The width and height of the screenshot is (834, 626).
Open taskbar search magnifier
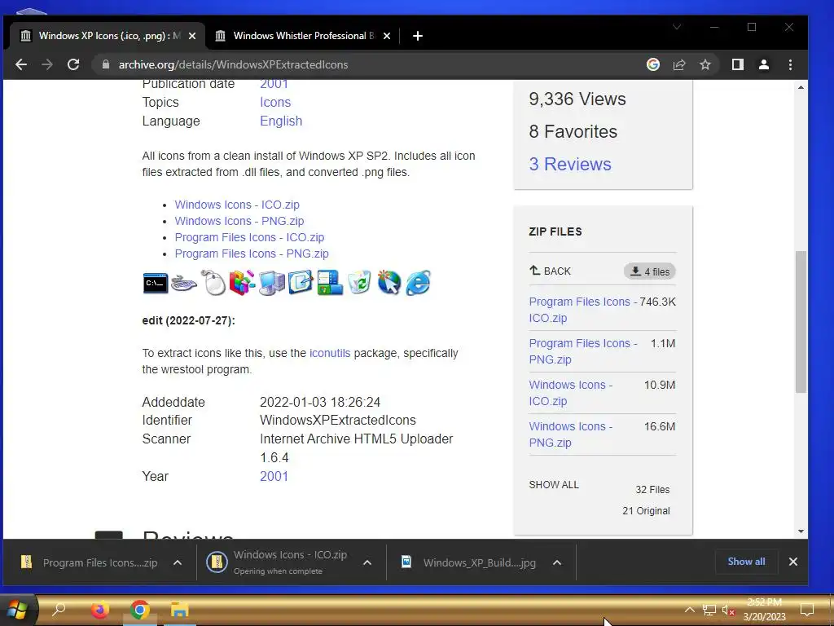[x=59, y=610]
